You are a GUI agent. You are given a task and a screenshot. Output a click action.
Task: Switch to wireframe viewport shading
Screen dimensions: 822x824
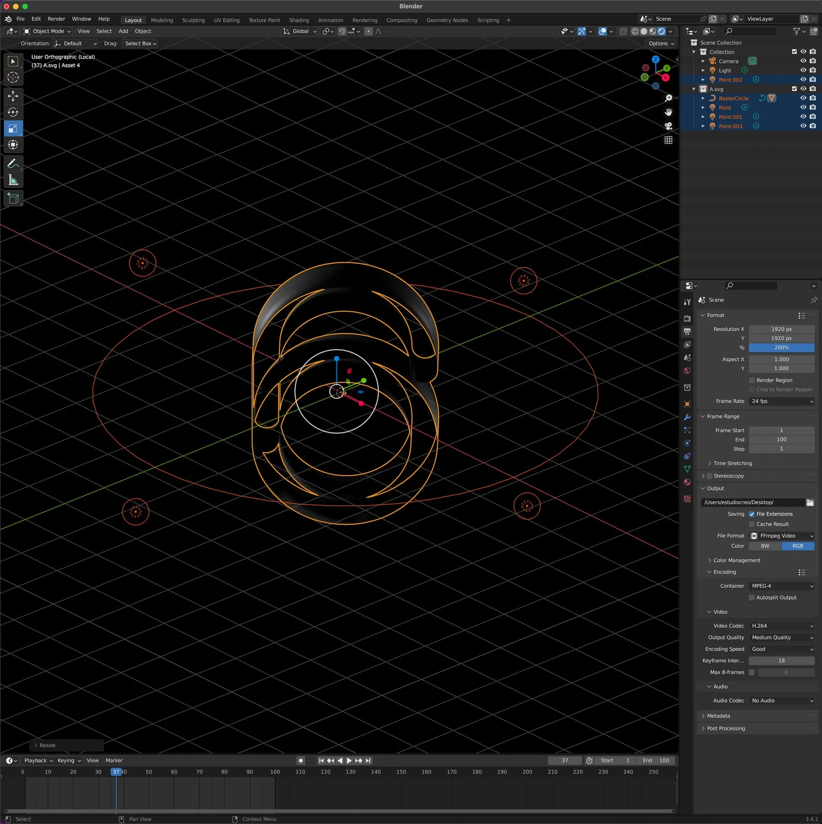pyautogui.click(x=635, y=32)
